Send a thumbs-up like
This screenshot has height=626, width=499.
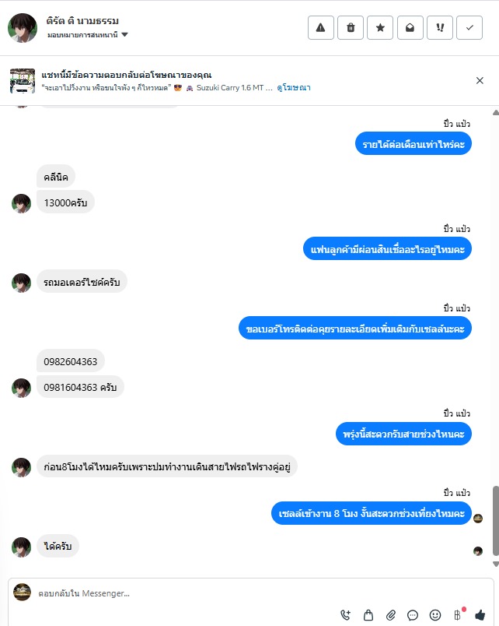(x=480, y=615)
